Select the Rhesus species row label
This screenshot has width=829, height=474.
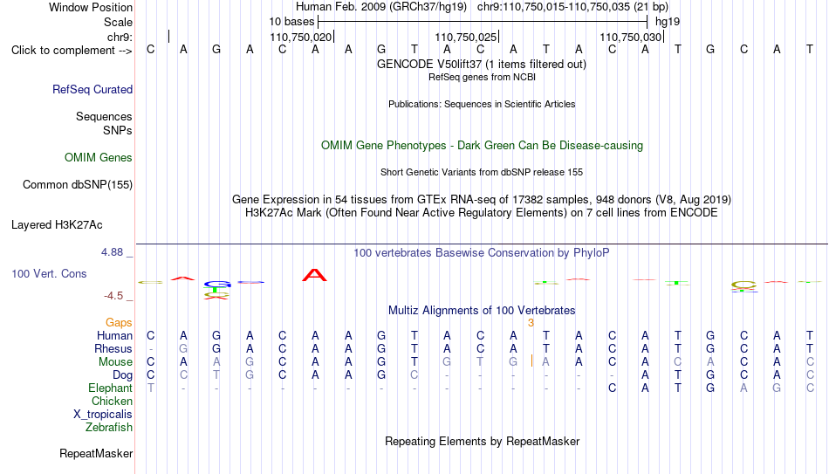113,349
